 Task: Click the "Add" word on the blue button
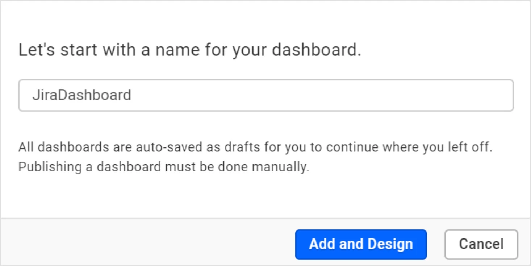(322, 244)
